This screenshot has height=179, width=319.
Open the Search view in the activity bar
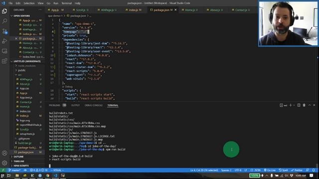pos(4,21)
